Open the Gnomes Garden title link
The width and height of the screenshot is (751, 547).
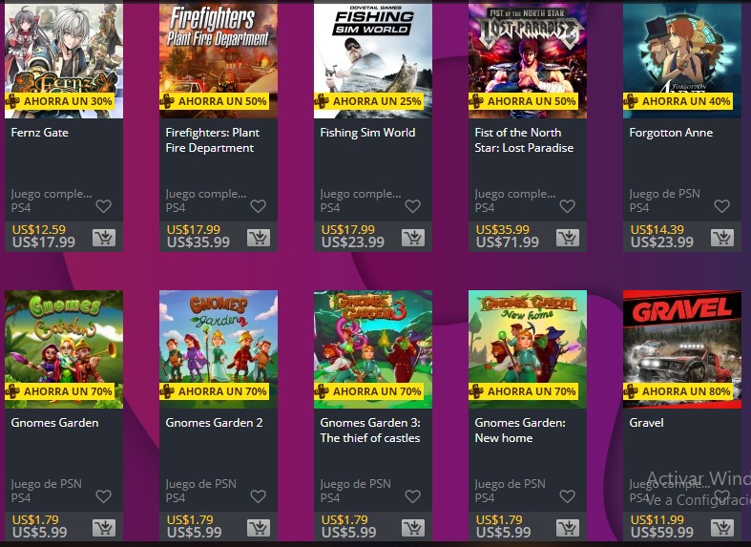point(54,423)
